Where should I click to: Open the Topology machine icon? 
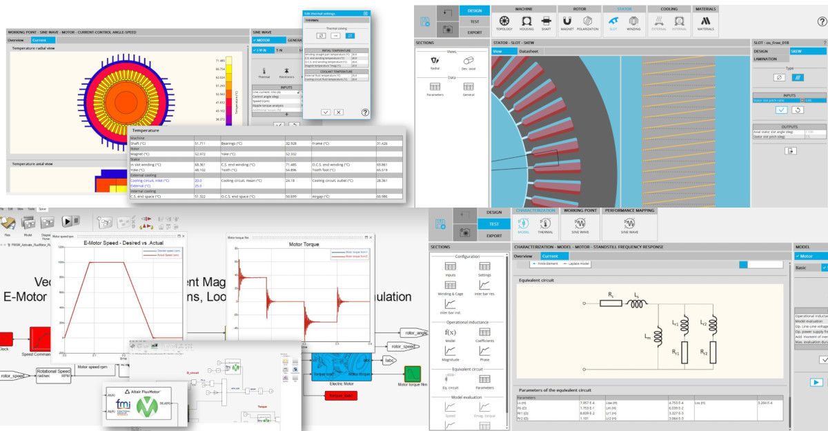[x=504, y=24]
